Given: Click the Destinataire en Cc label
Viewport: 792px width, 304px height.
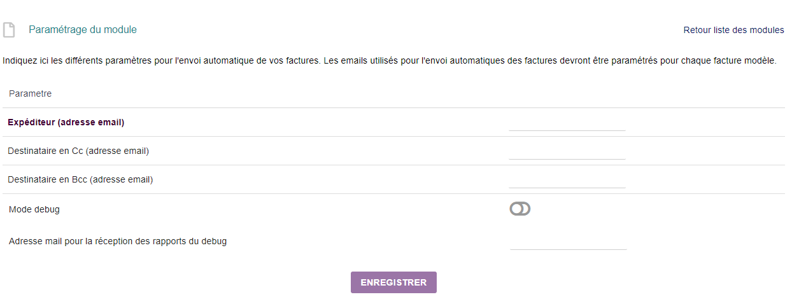Looking at the screenshot, I should pyautogui.click(x=78, y=151).
